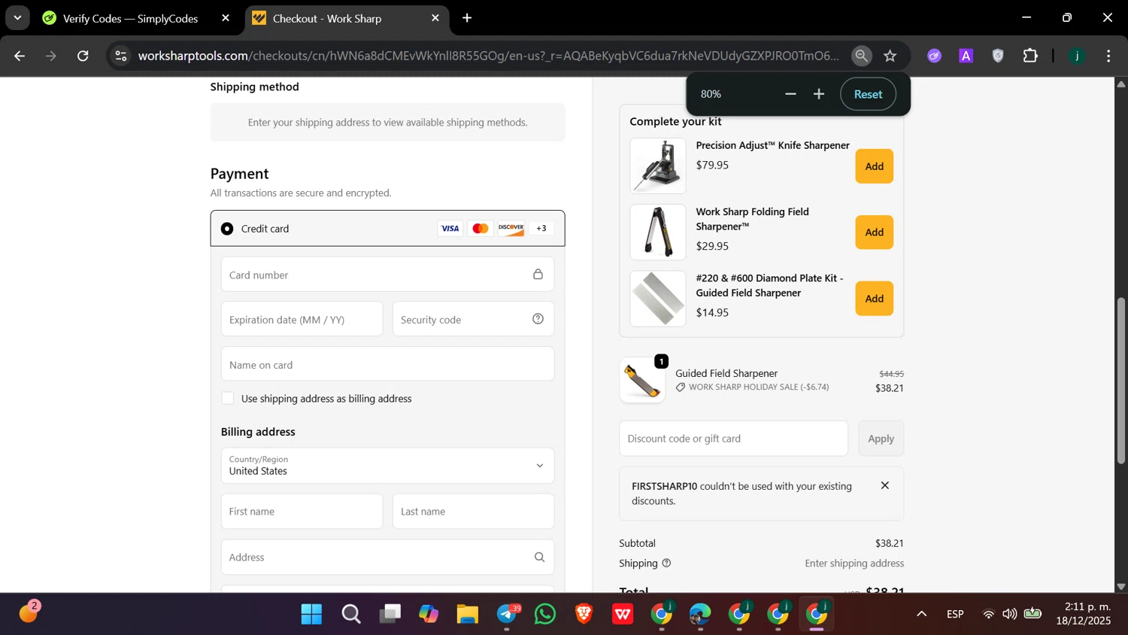
Task: Expand the Country/Region dropdown
Action: (387, 466)
